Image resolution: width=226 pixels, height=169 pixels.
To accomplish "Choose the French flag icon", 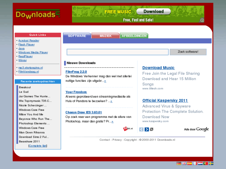I will 195,163.
